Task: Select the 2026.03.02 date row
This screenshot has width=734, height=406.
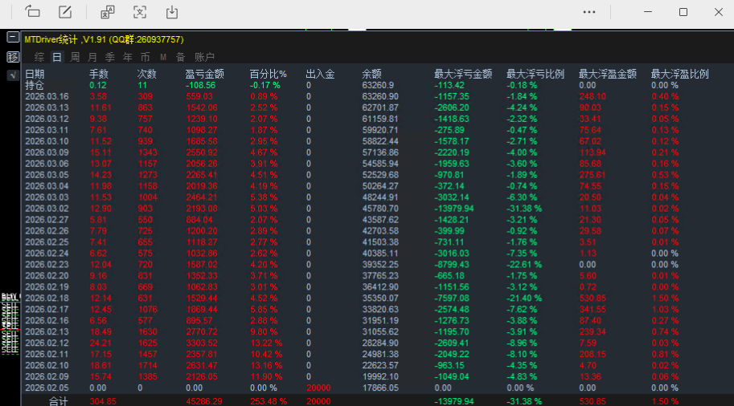Action: point(47,209)
